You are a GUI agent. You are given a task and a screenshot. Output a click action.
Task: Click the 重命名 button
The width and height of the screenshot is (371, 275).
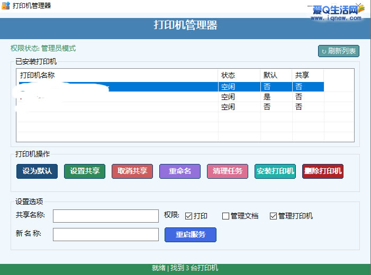tap(180, 171)
